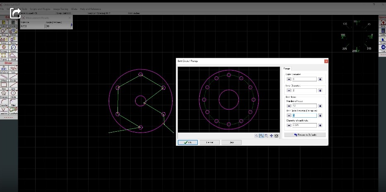Viewport: 386px width, 192px height.
Task: Open the Calc tool in right panel
Action: click(383, 32)
